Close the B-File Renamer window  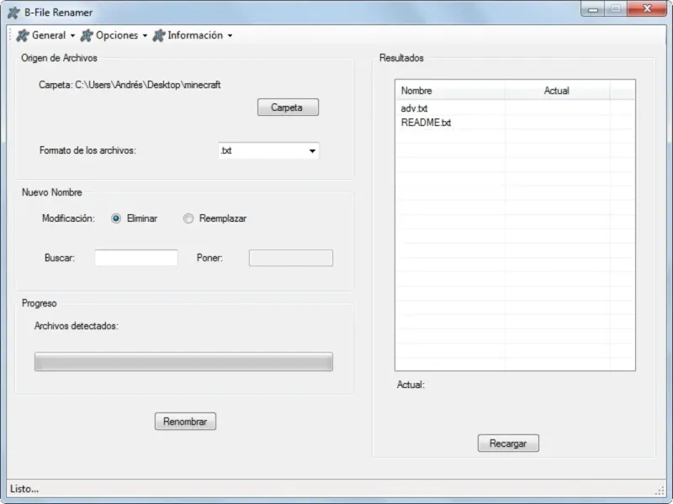click(647, 9)
